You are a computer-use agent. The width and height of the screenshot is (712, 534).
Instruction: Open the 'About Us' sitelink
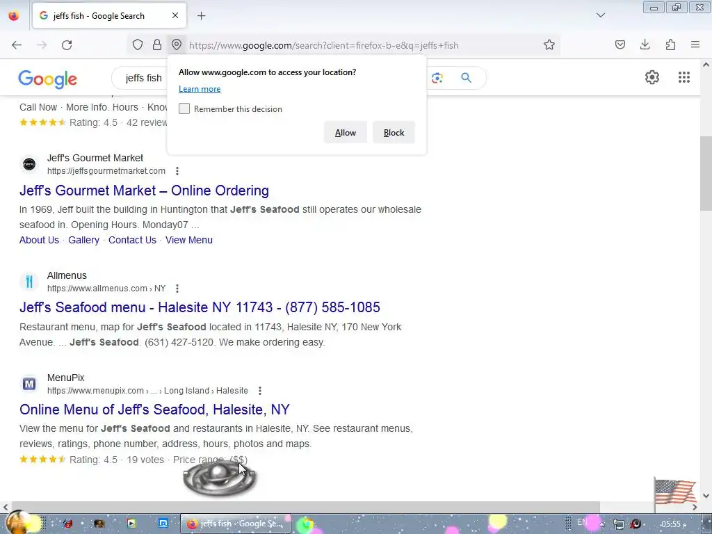tap(39, 240)
